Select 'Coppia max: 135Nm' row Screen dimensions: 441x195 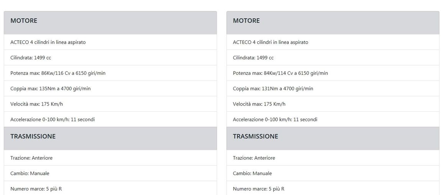[110, 89]
